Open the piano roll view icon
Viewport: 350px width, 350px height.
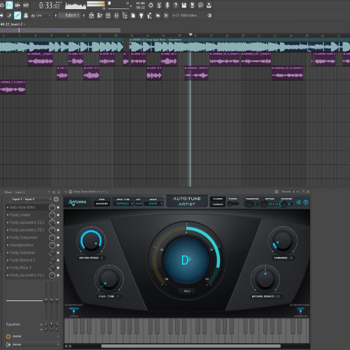(x=99, y=15)
